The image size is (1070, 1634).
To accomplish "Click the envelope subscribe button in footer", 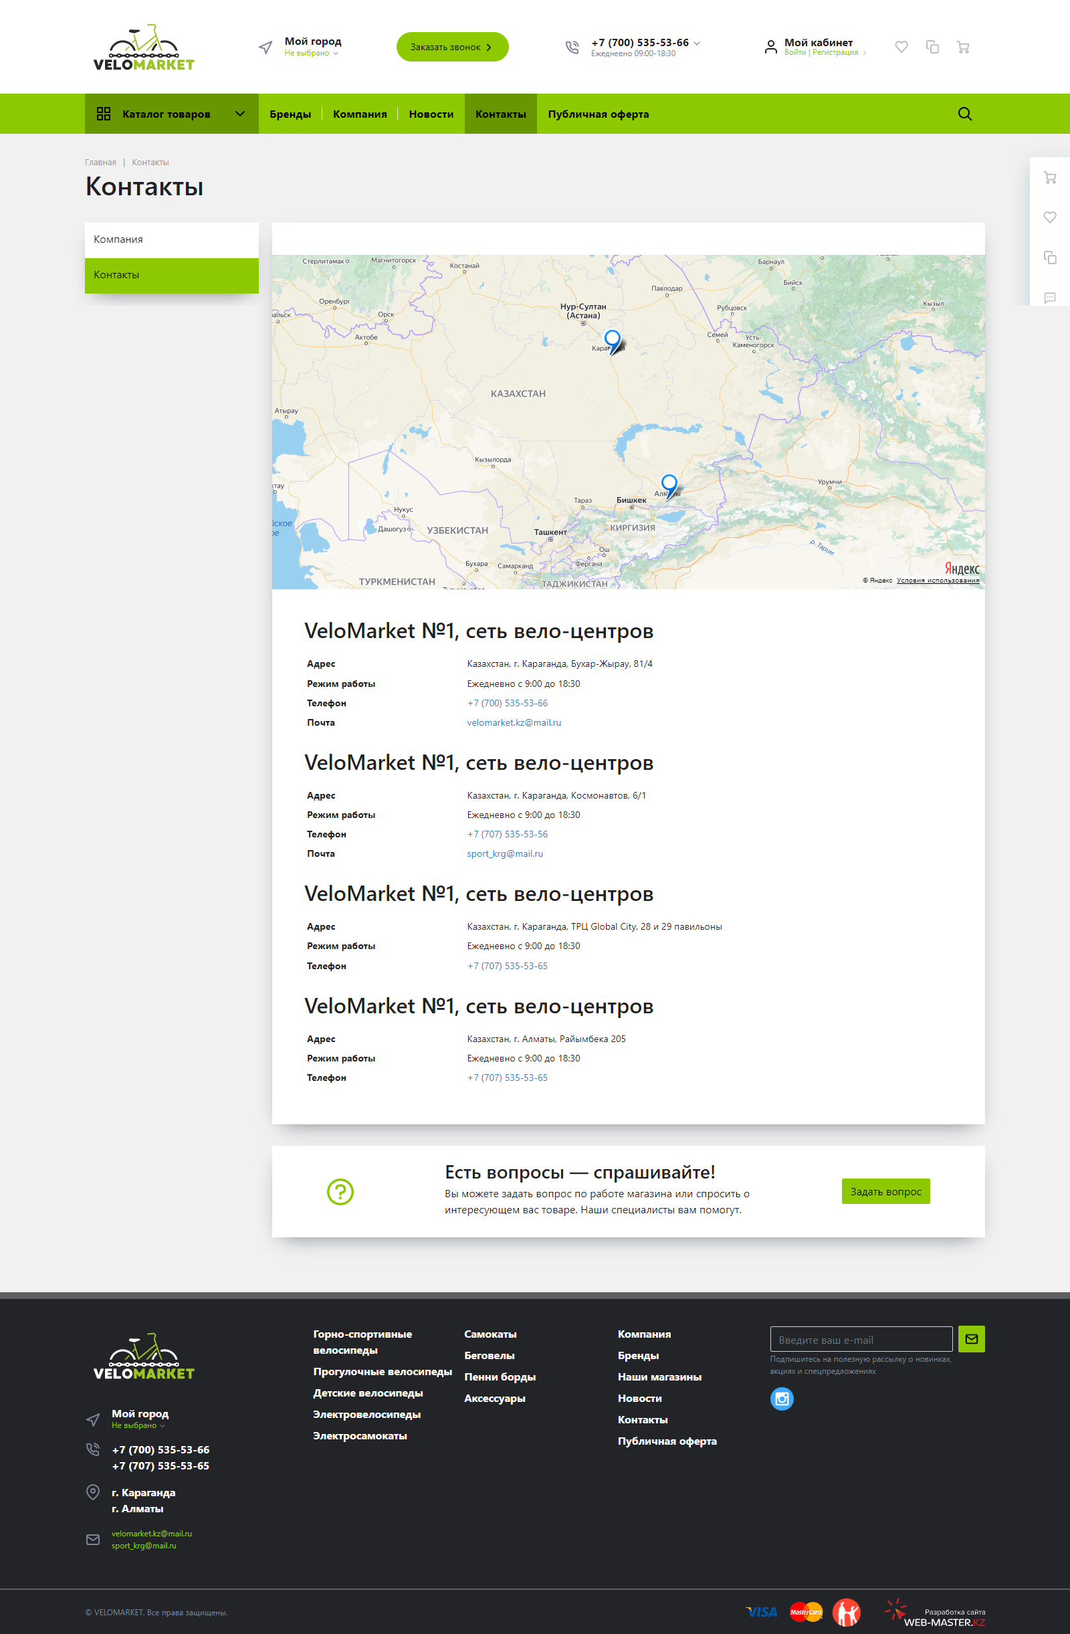I will tap(971, 1339).
